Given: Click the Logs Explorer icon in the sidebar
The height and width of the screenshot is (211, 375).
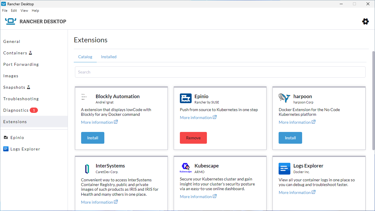Looking at the screenshot, I should [x=6, y=149].
